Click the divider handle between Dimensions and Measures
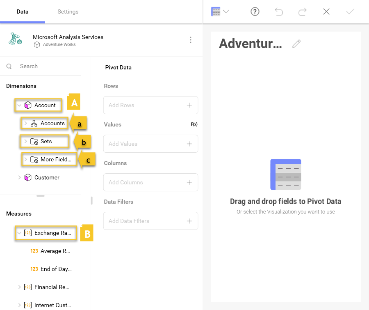The image size is (369, 310). tap(41, 196)
